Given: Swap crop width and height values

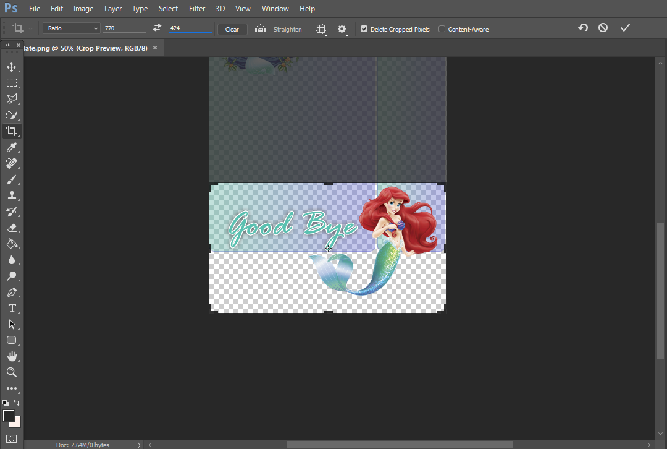Looking at the screenshot, I should pos(157,28).
